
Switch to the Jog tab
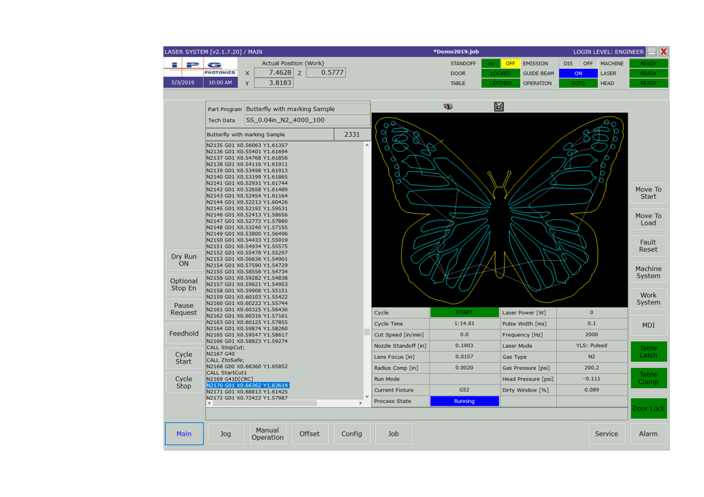[225, 434]
